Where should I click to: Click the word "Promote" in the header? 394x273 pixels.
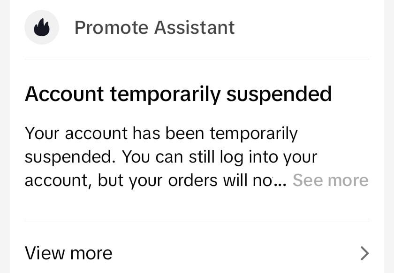111,28
